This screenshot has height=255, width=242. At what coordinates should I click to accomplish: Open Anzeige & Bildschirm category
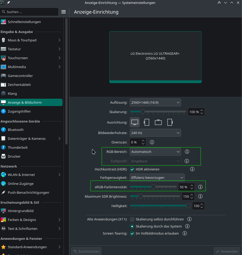(31, 102)
